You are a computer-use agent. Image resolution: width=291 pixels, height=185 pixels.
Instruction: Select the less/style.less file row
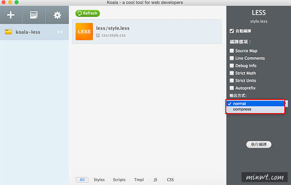(147, 32)
